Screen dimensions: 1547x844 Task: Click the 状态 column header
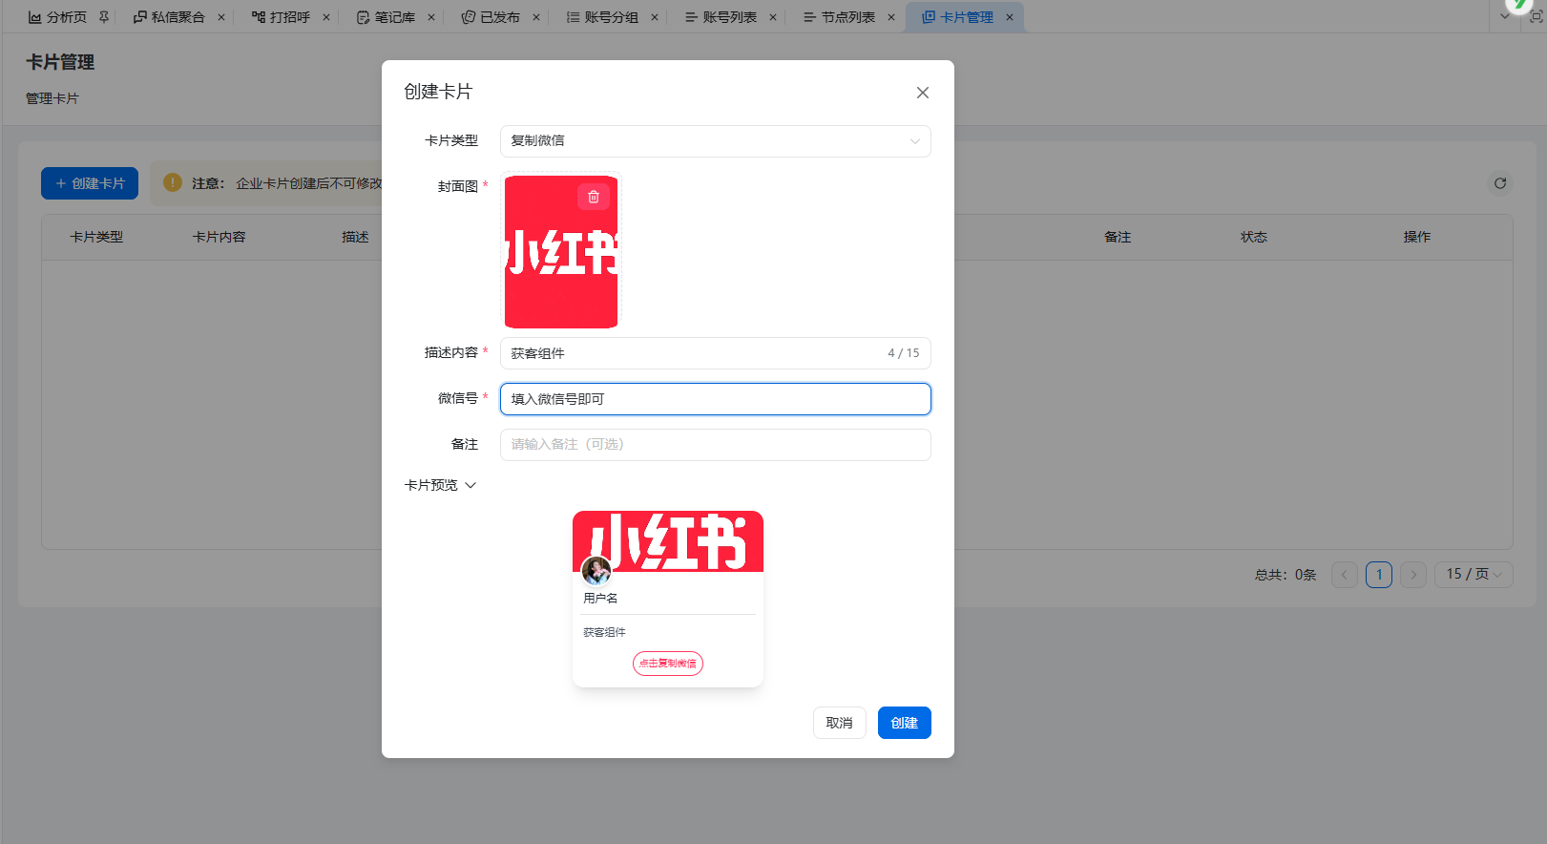1254,237
